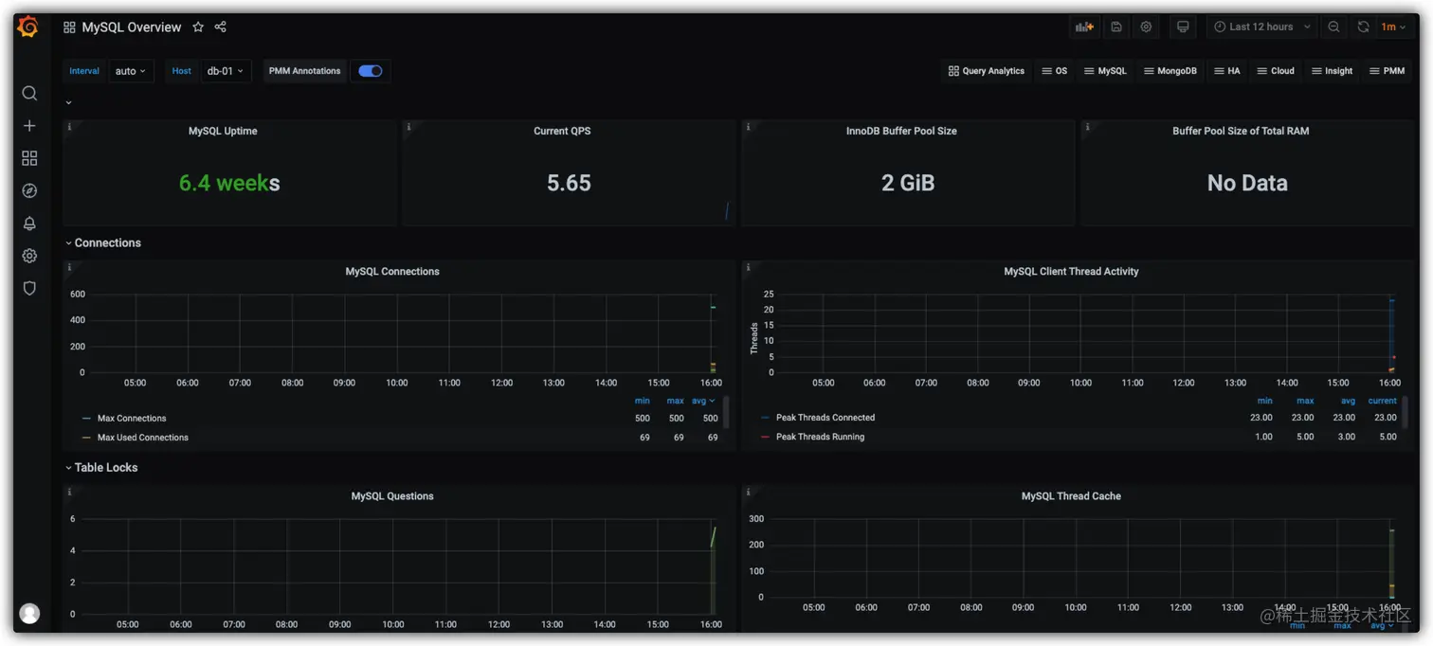
Task: Click the 2 GiB buffer pool value
Action: [908, 183]
